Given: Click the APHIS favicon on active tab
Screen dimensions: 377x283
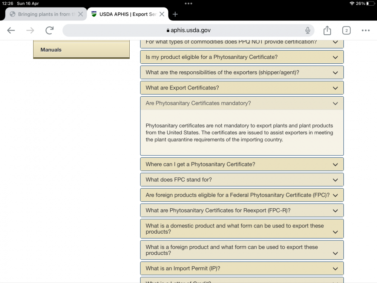Looking at the screenshot, I should [x=94, y=14].
